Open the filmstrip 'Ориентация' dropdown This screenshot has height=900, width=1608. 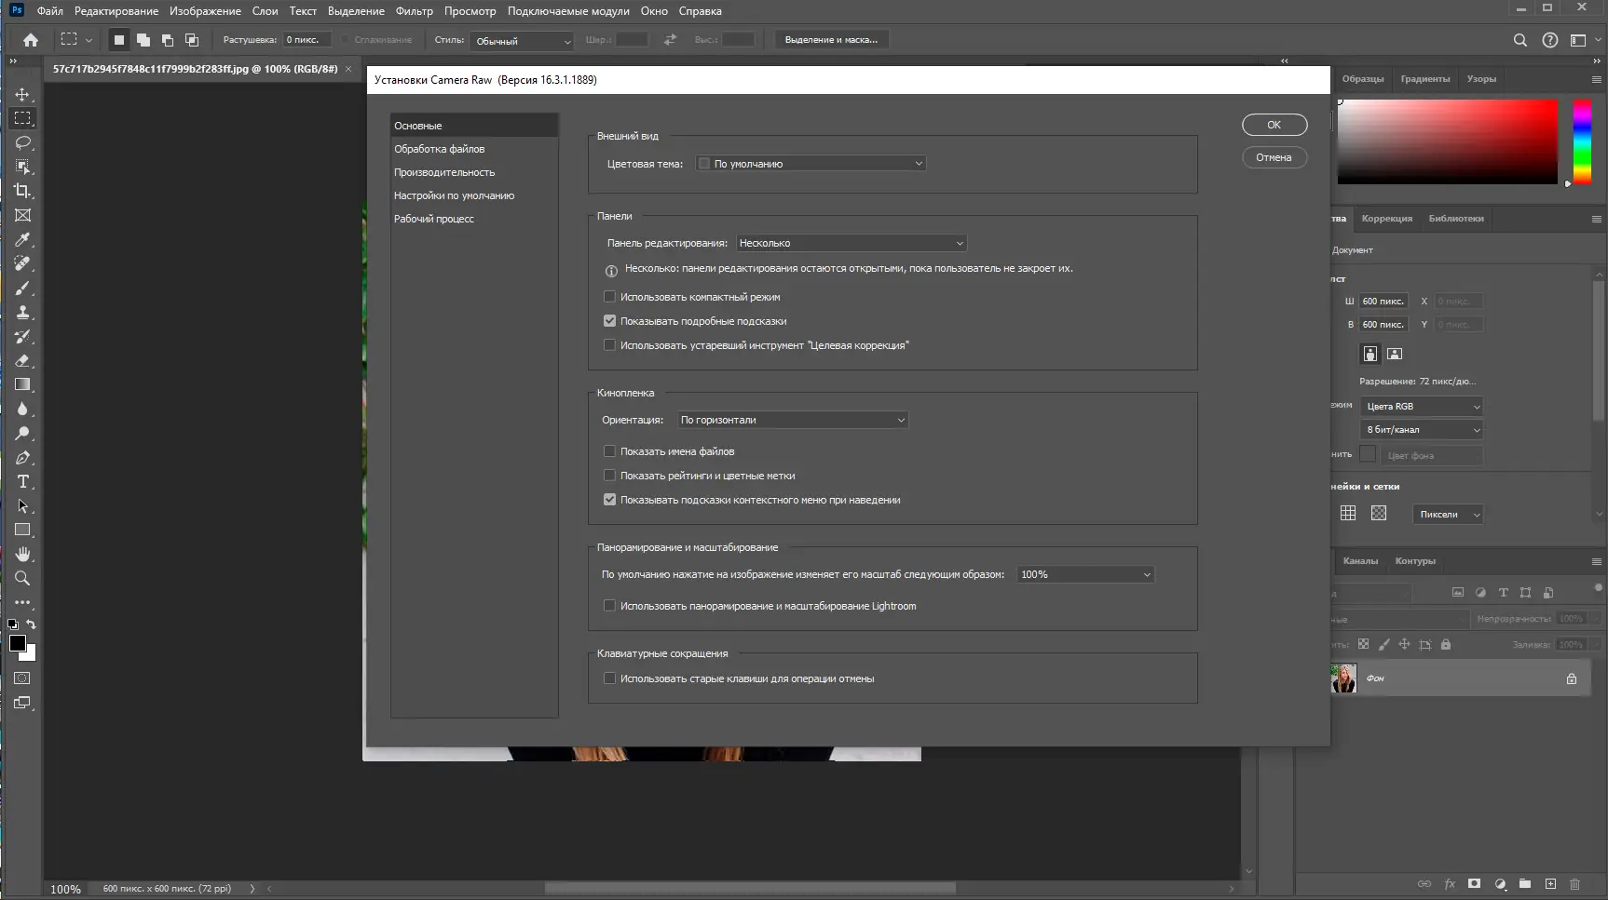[793, 420]
